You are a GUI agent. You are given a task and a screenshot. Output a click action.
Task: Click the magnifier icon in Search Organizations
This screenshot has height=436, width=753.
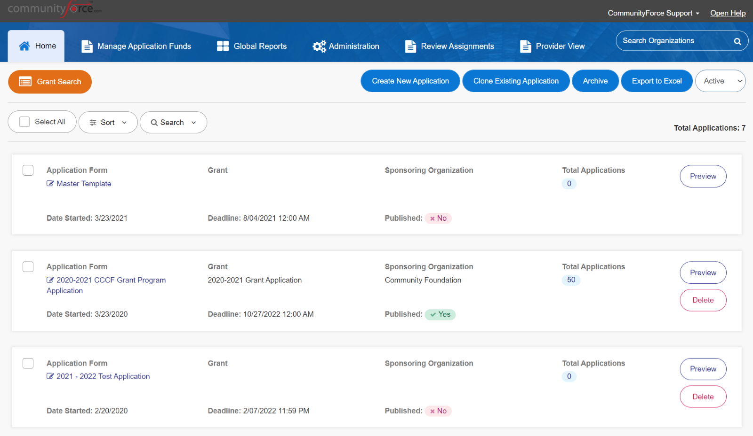737,41
